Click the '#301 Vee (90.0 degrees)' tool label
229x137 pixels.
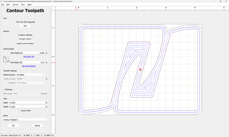pyautogui.click(x=25, y=22)
